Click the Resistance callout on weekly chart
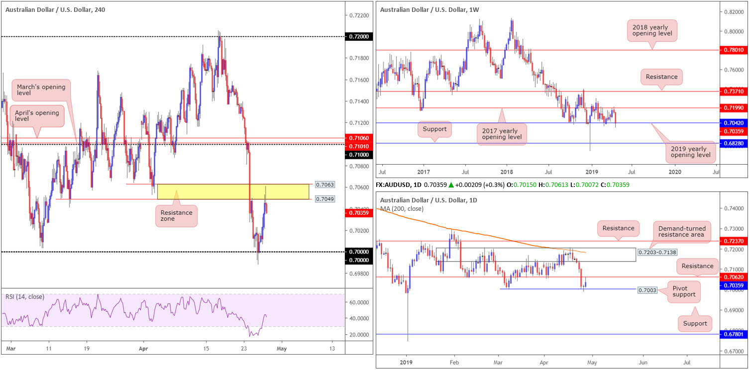 click(662, 77)
